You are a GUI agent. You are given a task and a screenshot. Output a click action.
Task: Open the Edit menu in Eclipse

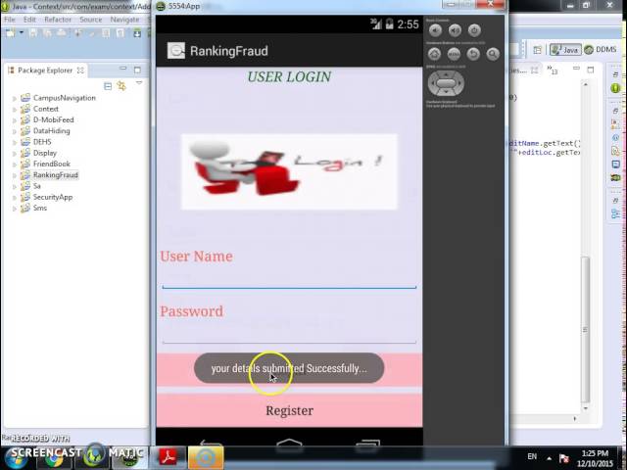(x=29, y=20)
